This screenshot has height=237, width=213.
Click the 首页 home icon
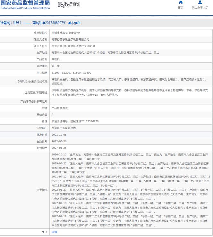click(x=181, y=2)
